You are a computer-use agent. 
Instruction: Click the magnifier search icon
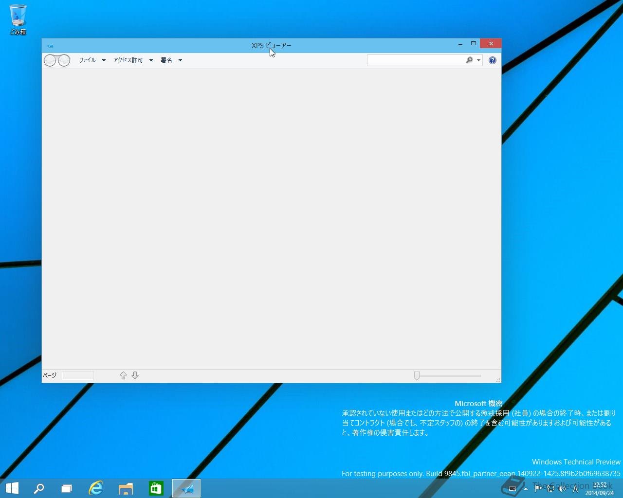469,60
